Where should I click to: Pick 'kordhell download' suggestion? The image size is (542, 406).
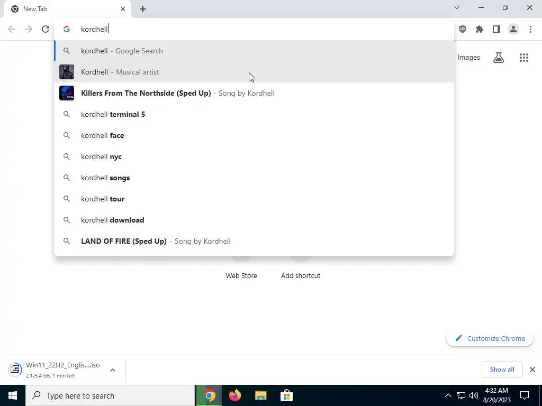point(254,220)
